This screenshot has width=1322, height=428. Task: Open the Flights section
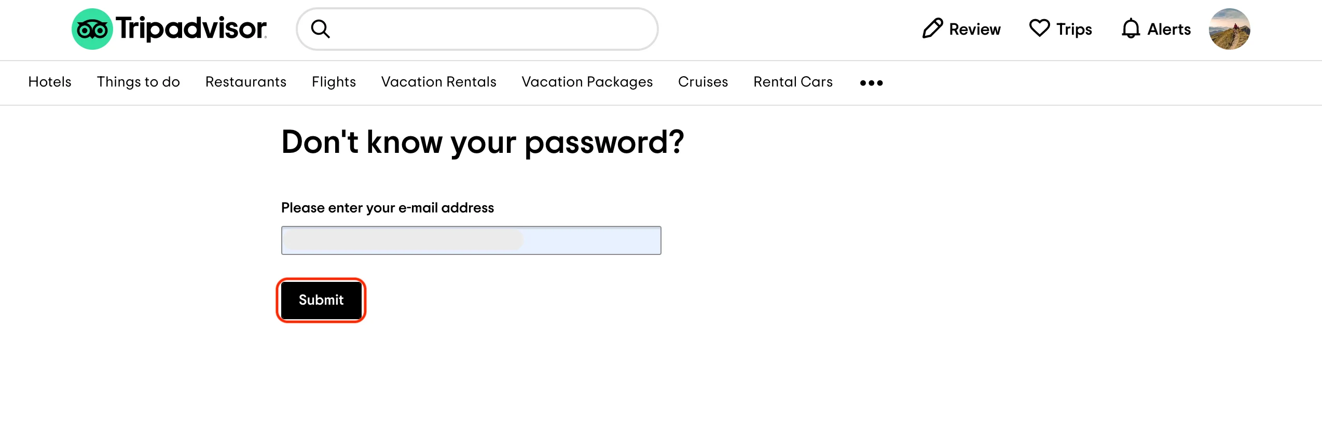(x=334, y=82)
